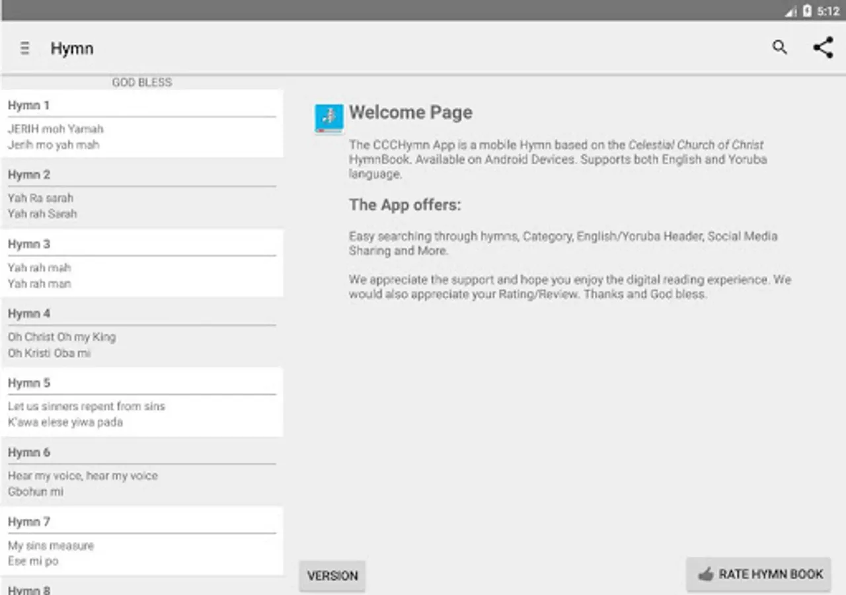Click the clock time in status bar

(828, 11)
